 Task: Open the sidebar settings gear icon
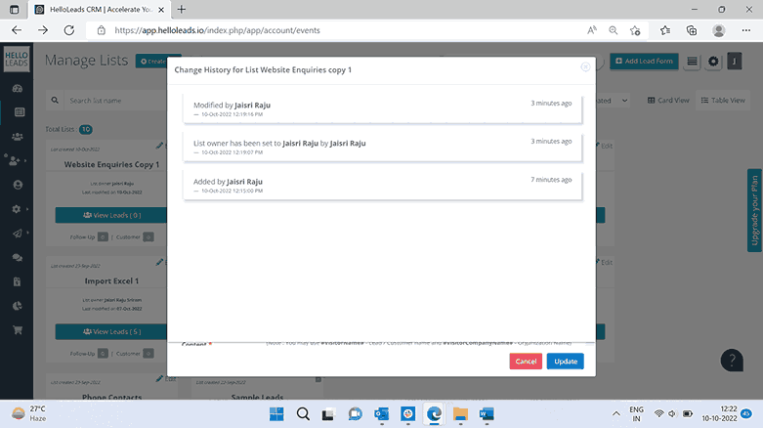(x=18, y=208)
